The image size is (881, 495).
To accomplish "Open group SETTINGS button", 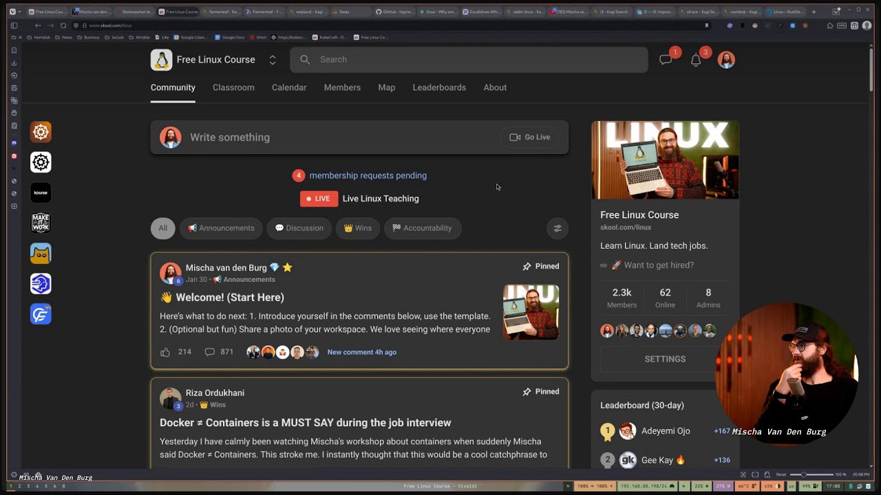I will point(665,359).
